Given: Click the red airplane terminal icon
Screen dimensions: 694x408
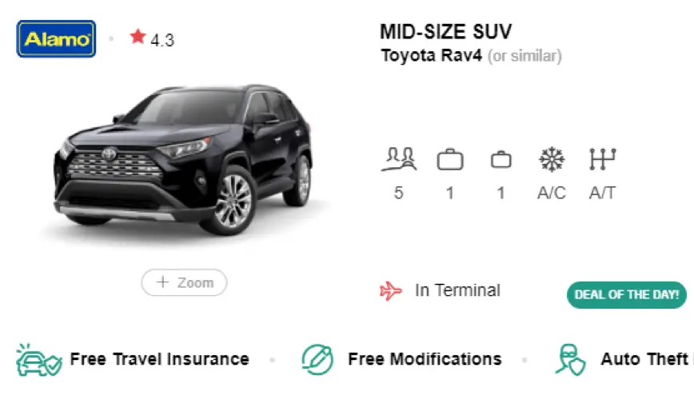Looking at the screenshot, I should tap(391, 291).
